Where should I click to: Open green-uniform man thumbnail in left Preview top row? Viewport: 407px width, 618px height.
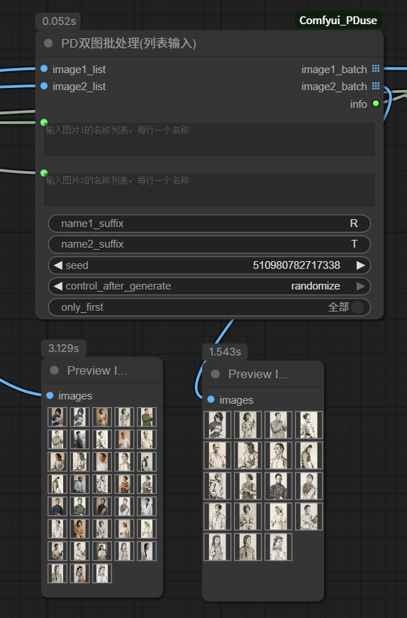147,417
